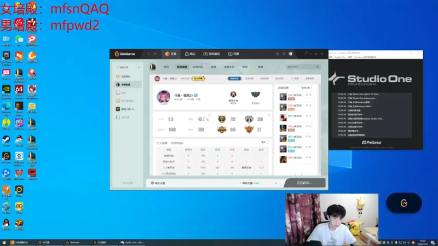Open the 直播 tab in the WeGame top bar
Image resolution: width=438 pixels, height=246 pixels.
click(x=234, y=54)
